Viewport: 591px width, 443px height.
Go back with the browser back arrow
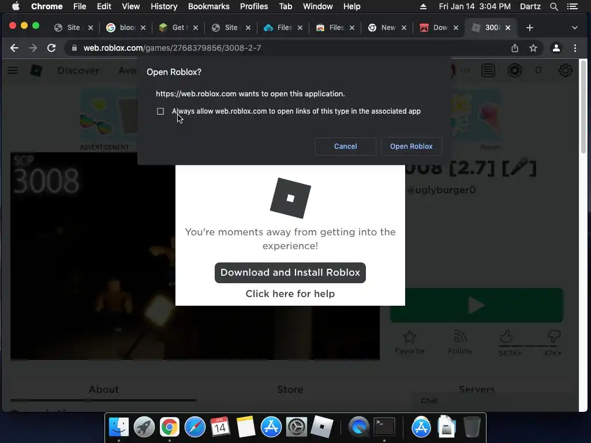(x=14, y=48)
